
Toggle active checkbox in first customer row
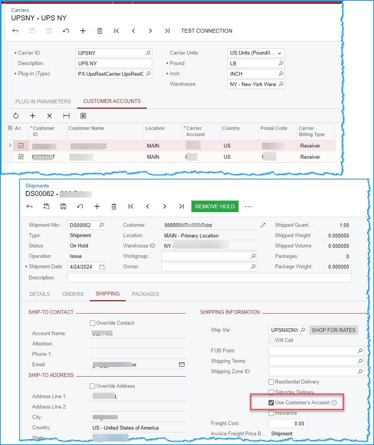click(x=21, y=146)
